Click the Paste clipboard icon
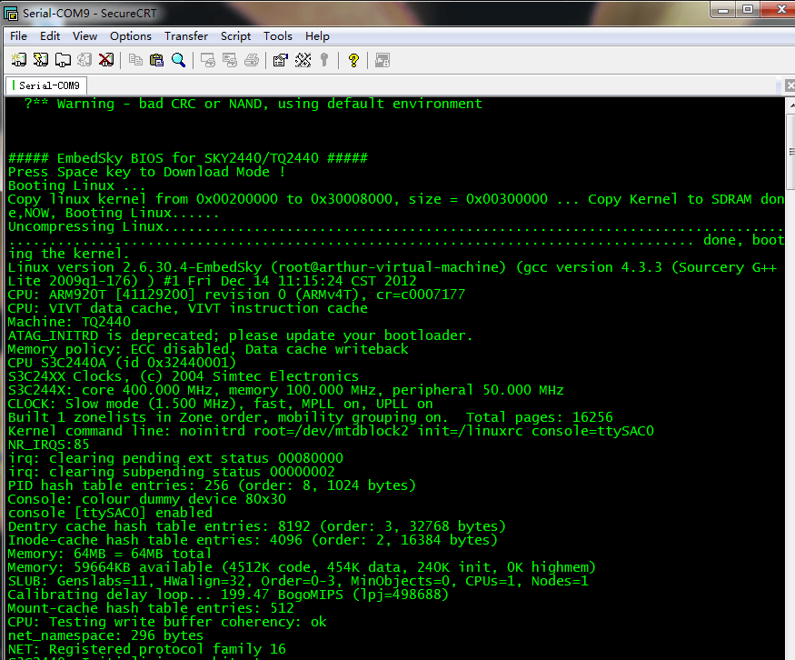 click(156, 60)
